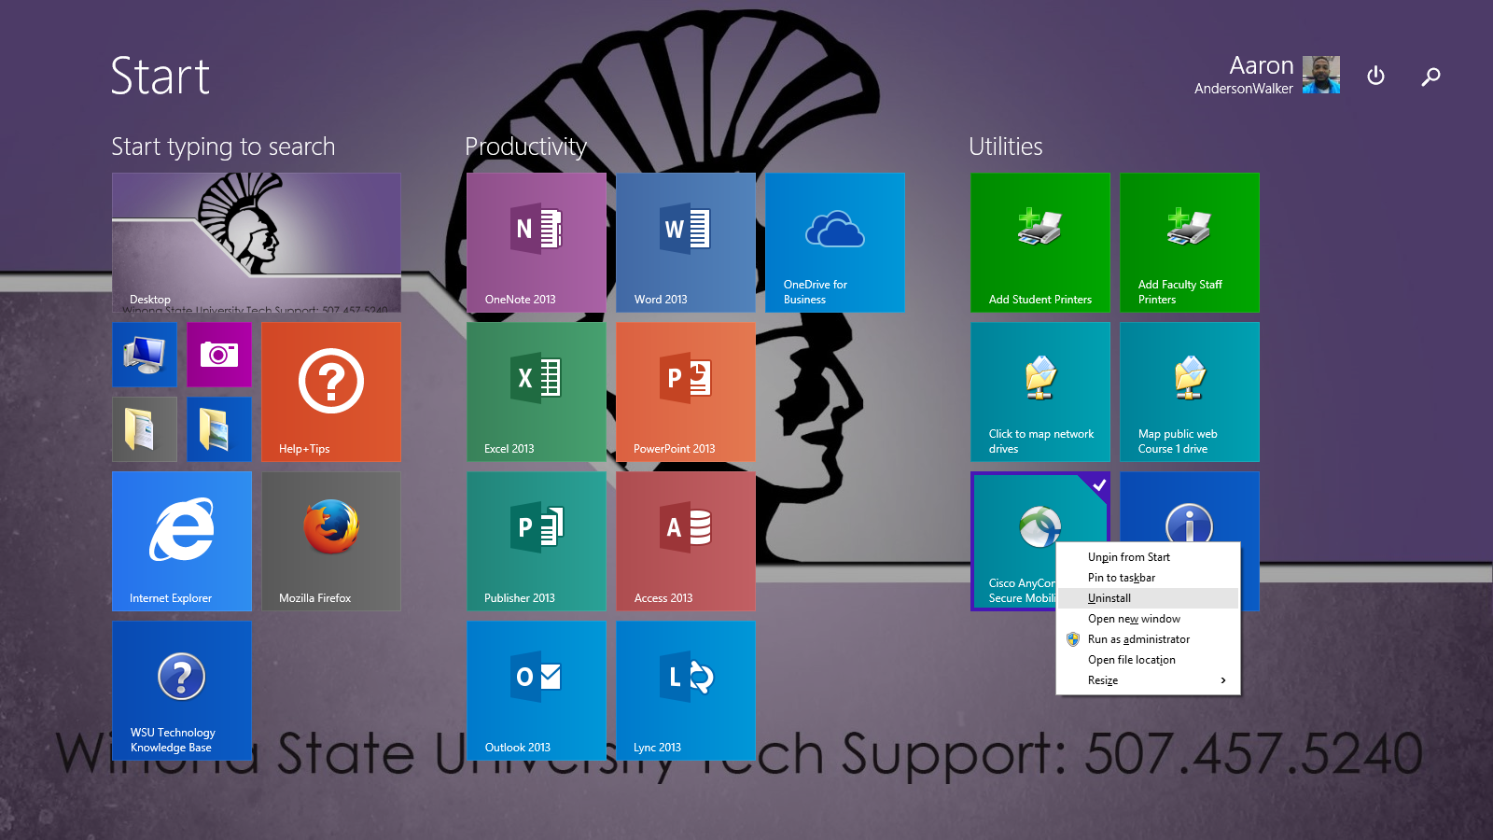Launch PowerPoint 2013
Screen dimensions: 1493x840
coord(686,392)
